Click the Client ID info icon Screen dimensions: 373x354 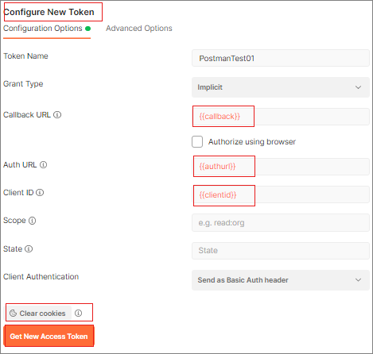(40, 193)
